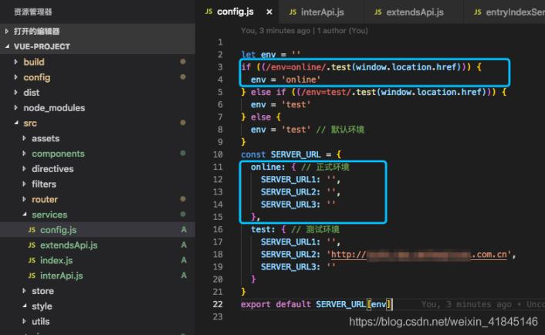Click the JS icon on config.js tab
545x335 pixels.
coord(208,12)
